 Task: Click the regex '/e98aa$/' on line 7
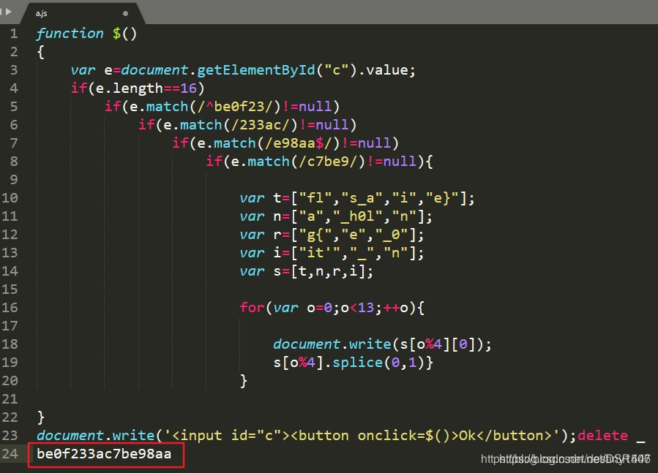click(x=298, y=143)
